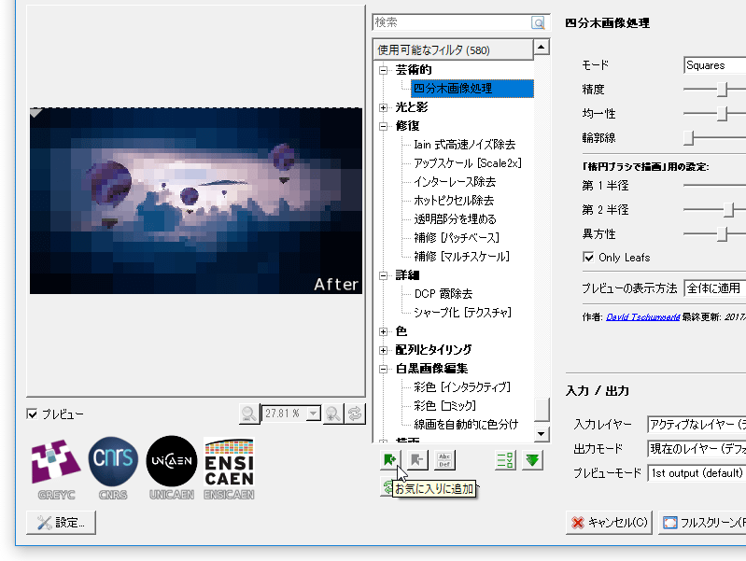Click the Abc/Def rename filter icon
Viewport: 746px width, 561px height.
click(444, 460)
